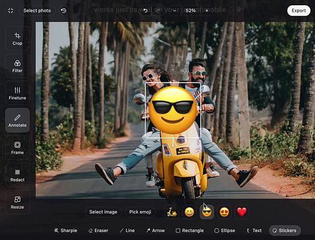
Task: Exit fullscreen using the collapse arrows icon
Action: (x=10, y=10)
